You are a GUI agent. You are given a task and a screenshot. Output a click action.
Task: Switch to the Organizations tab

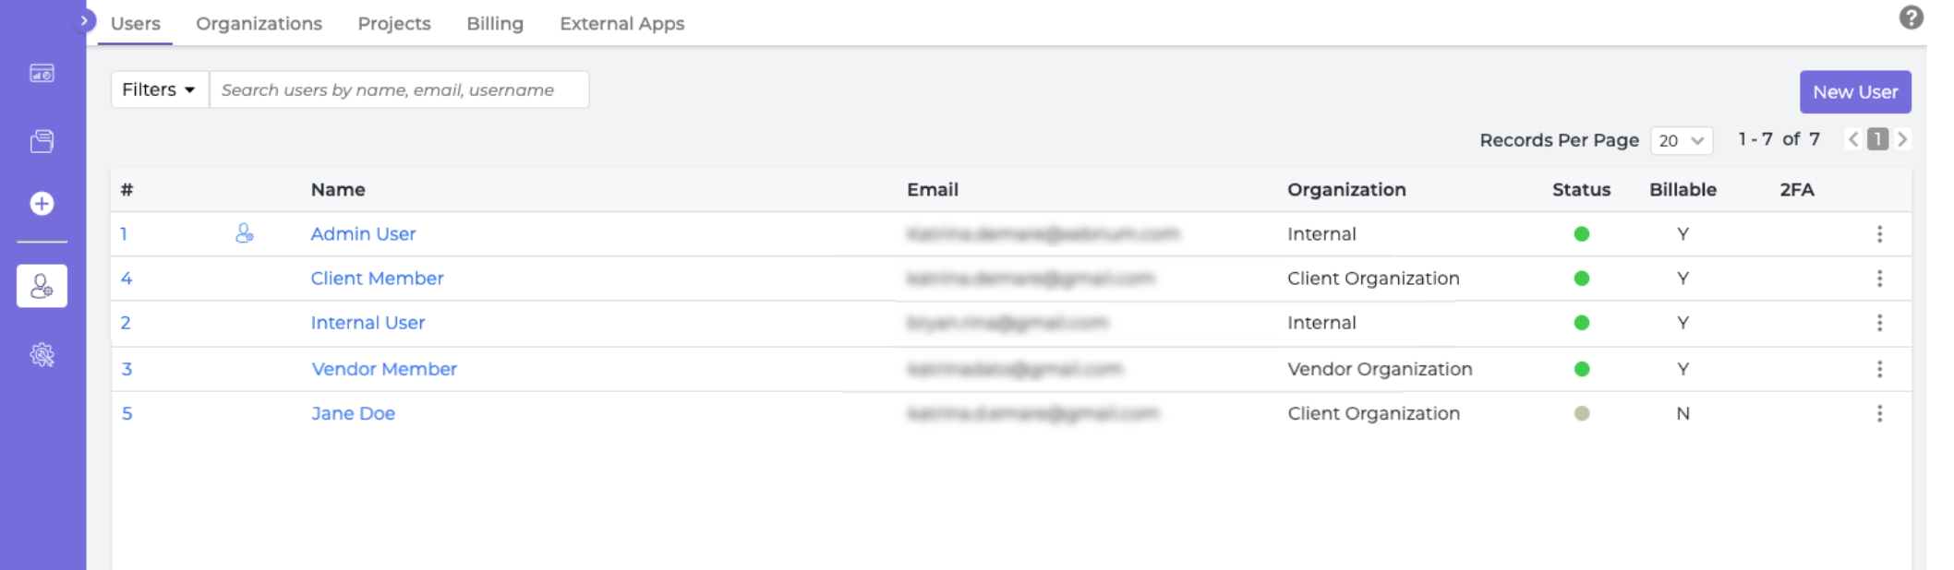click(259, 23)
